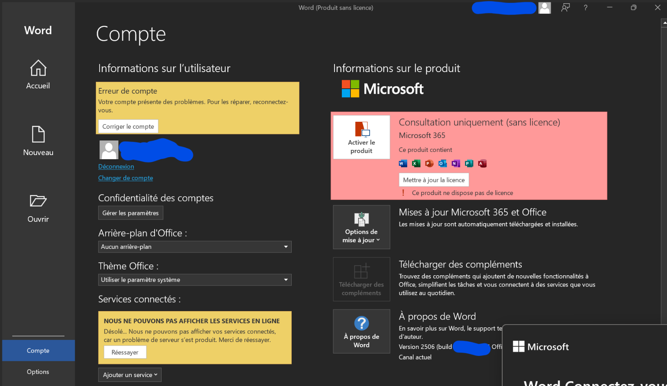
Task: Click the Changer de compte link
Action: pyautogui.click(x=126, y=178)
